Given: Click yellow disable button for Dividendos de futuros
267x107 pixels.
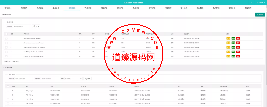Looking at the screenshot, I should [x=228, y=47].
